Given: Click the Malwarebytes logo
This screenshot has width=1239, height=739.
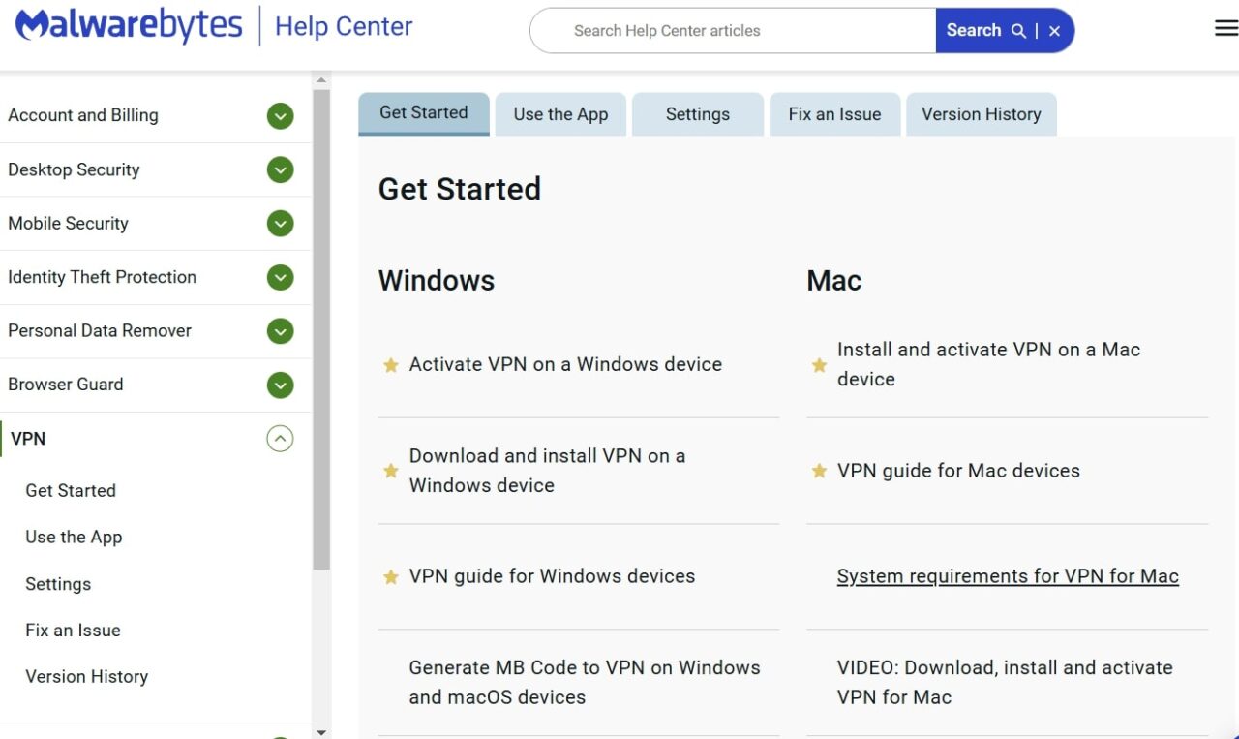Looking at the screenshot, I should pyautogui.click(x=129, y=26).
